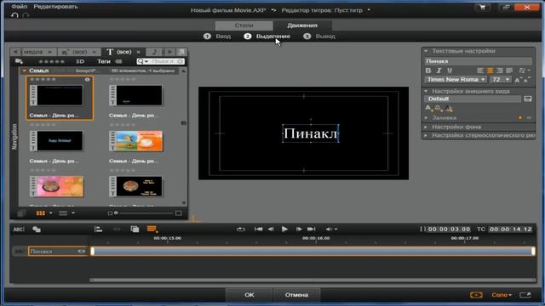This screenshot has height=306, width=545.
Task: Toggle Italic text formatting
Action: point(439,71)
